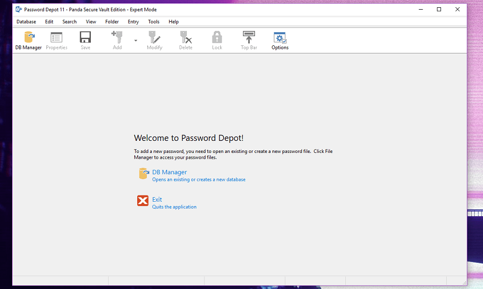The image size is (483, 289).
Task: Close the Password Depot window
Action: 457,10
